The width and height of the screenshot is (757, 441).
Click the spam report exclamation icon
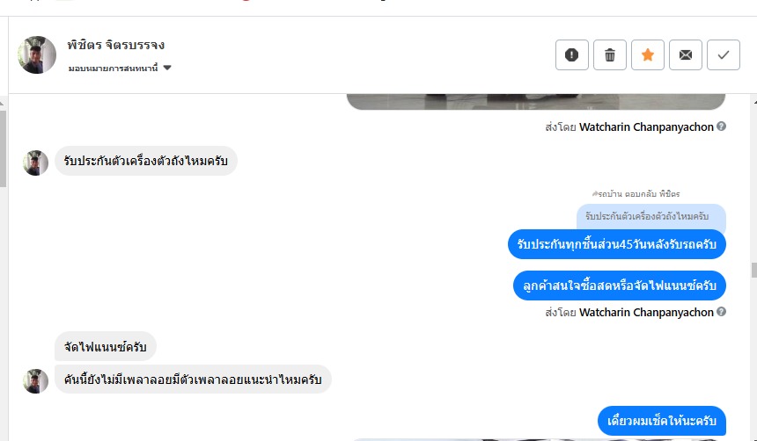pyautogui.click(x=571, y=55)
